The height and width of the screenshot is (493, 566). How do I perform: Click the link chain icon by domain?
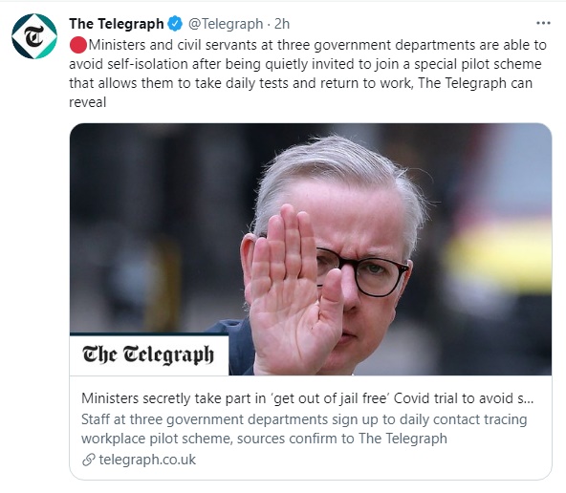(88, 460)
